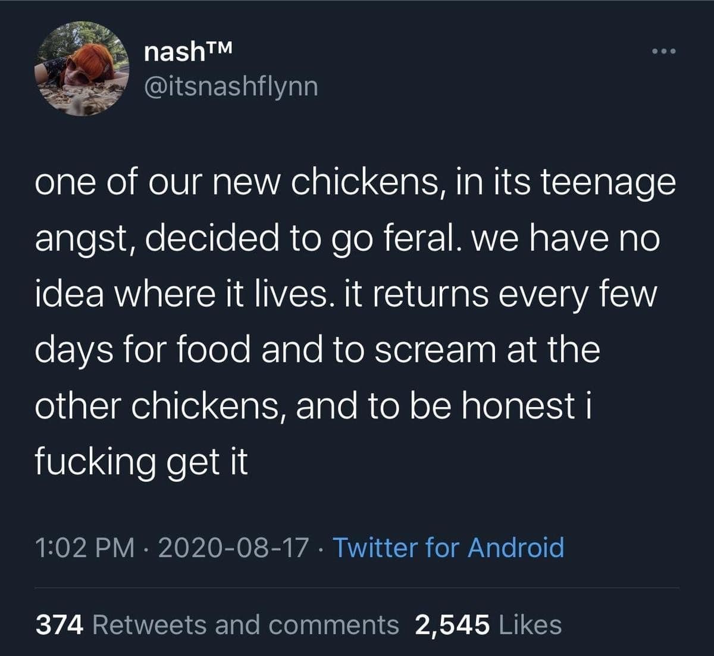The image size is (714, 656).
Task: Click the separator dot before Twitter for Android
Action: click(x=321, y=548)
